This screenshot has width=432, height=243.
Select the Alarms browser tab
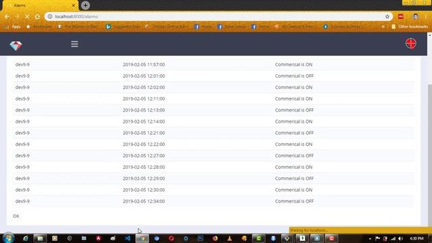40,5
